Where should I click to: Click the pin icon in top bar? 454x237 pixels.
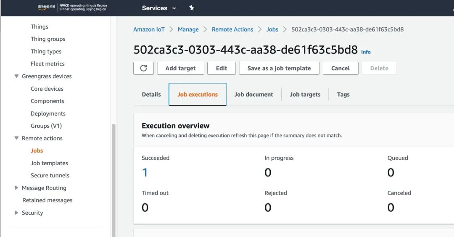coord(192,8)
